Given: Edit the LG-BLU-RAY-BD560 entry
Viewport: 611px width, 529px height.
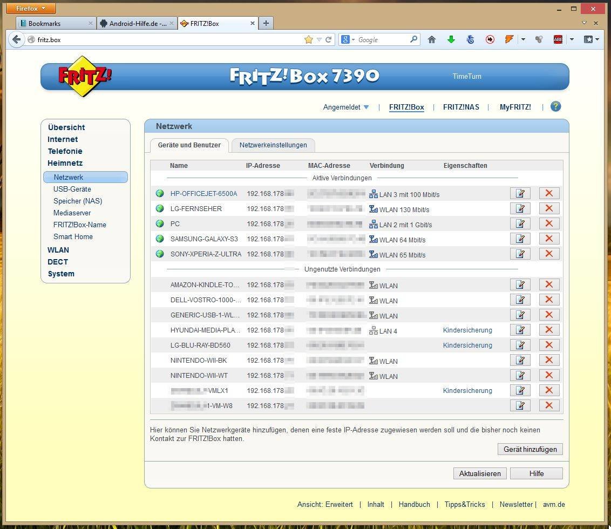Looking at the screenshot, I should (520, 345).
